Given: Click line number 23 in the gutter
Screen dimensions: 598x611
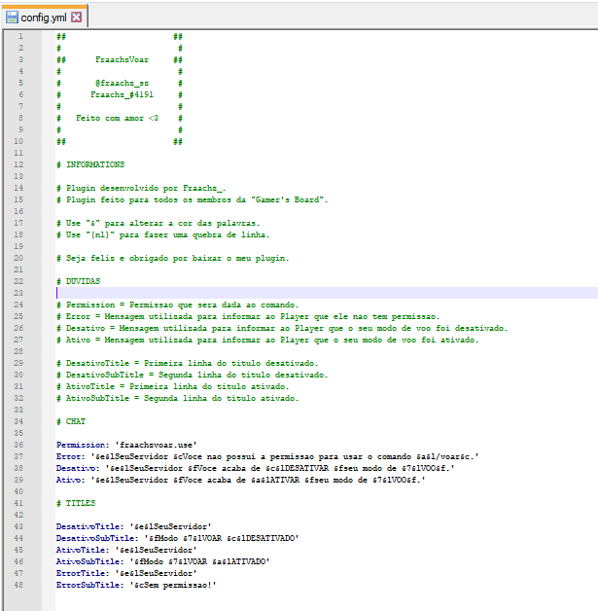Looking at the screenshot, I should pos(18,293).
